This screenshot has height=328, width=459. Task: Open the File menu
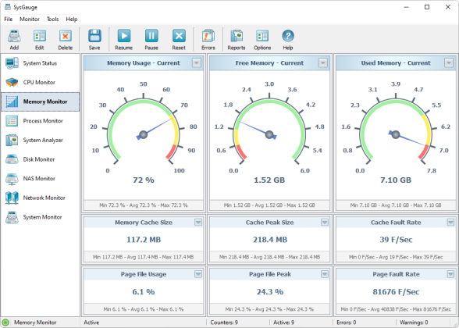(8, 20)
